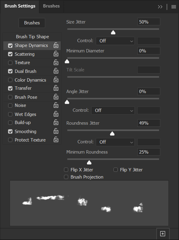Lock the Dual Brush settings
Screen dimensions: 179x240
[56, 71]
